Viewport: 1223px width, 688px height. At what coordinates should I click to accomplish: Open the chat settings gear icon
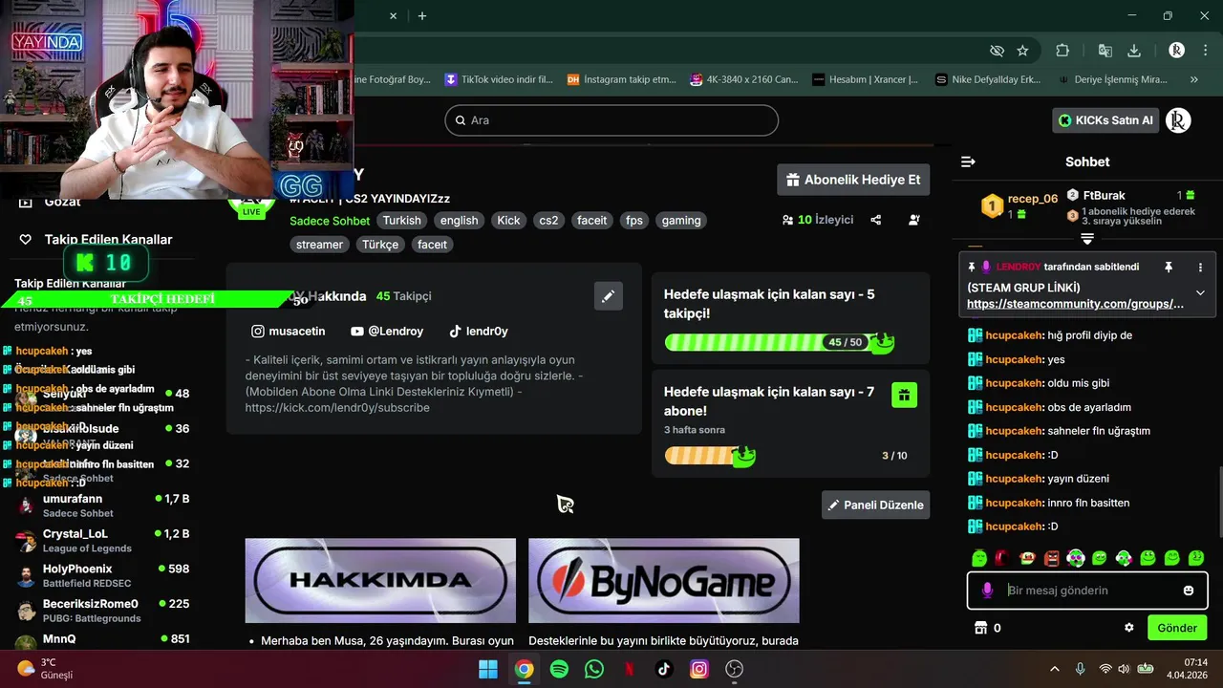tap(1128, 628)
